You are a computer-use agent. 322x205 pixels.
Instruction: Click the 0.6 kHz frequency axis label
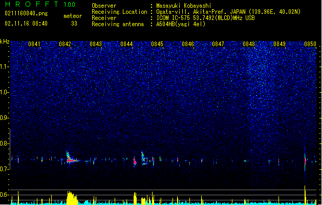[4, 195]
